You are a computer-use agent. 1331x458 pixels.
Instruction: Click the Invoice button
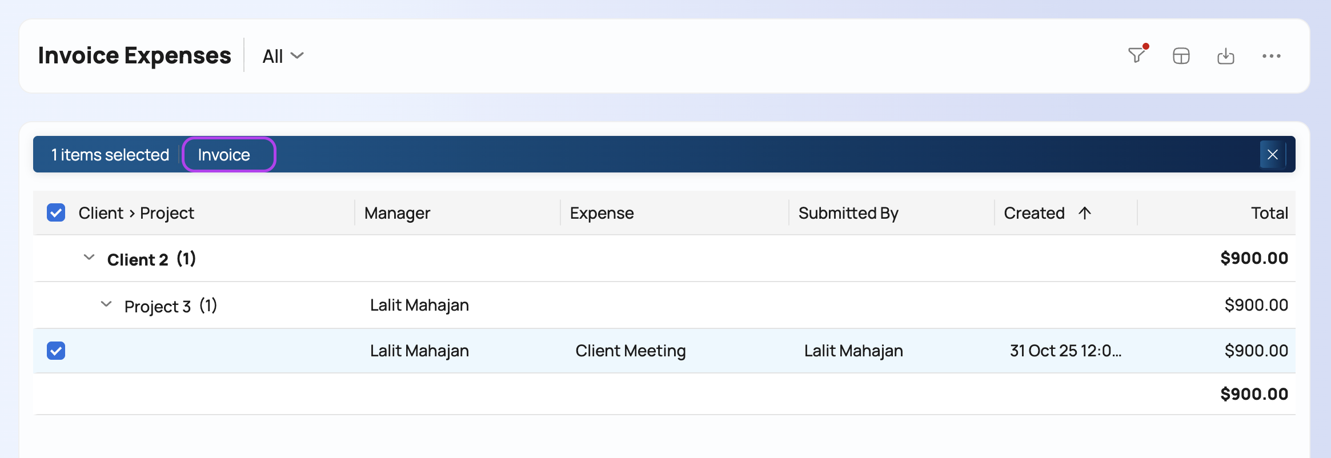pyautogui.click(x=228, y=155)
